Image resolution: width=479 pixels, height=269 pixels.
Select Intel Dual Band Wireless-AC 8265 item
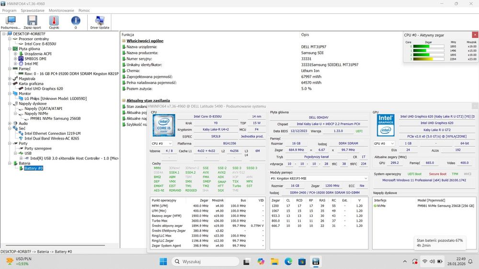point(52,138)
